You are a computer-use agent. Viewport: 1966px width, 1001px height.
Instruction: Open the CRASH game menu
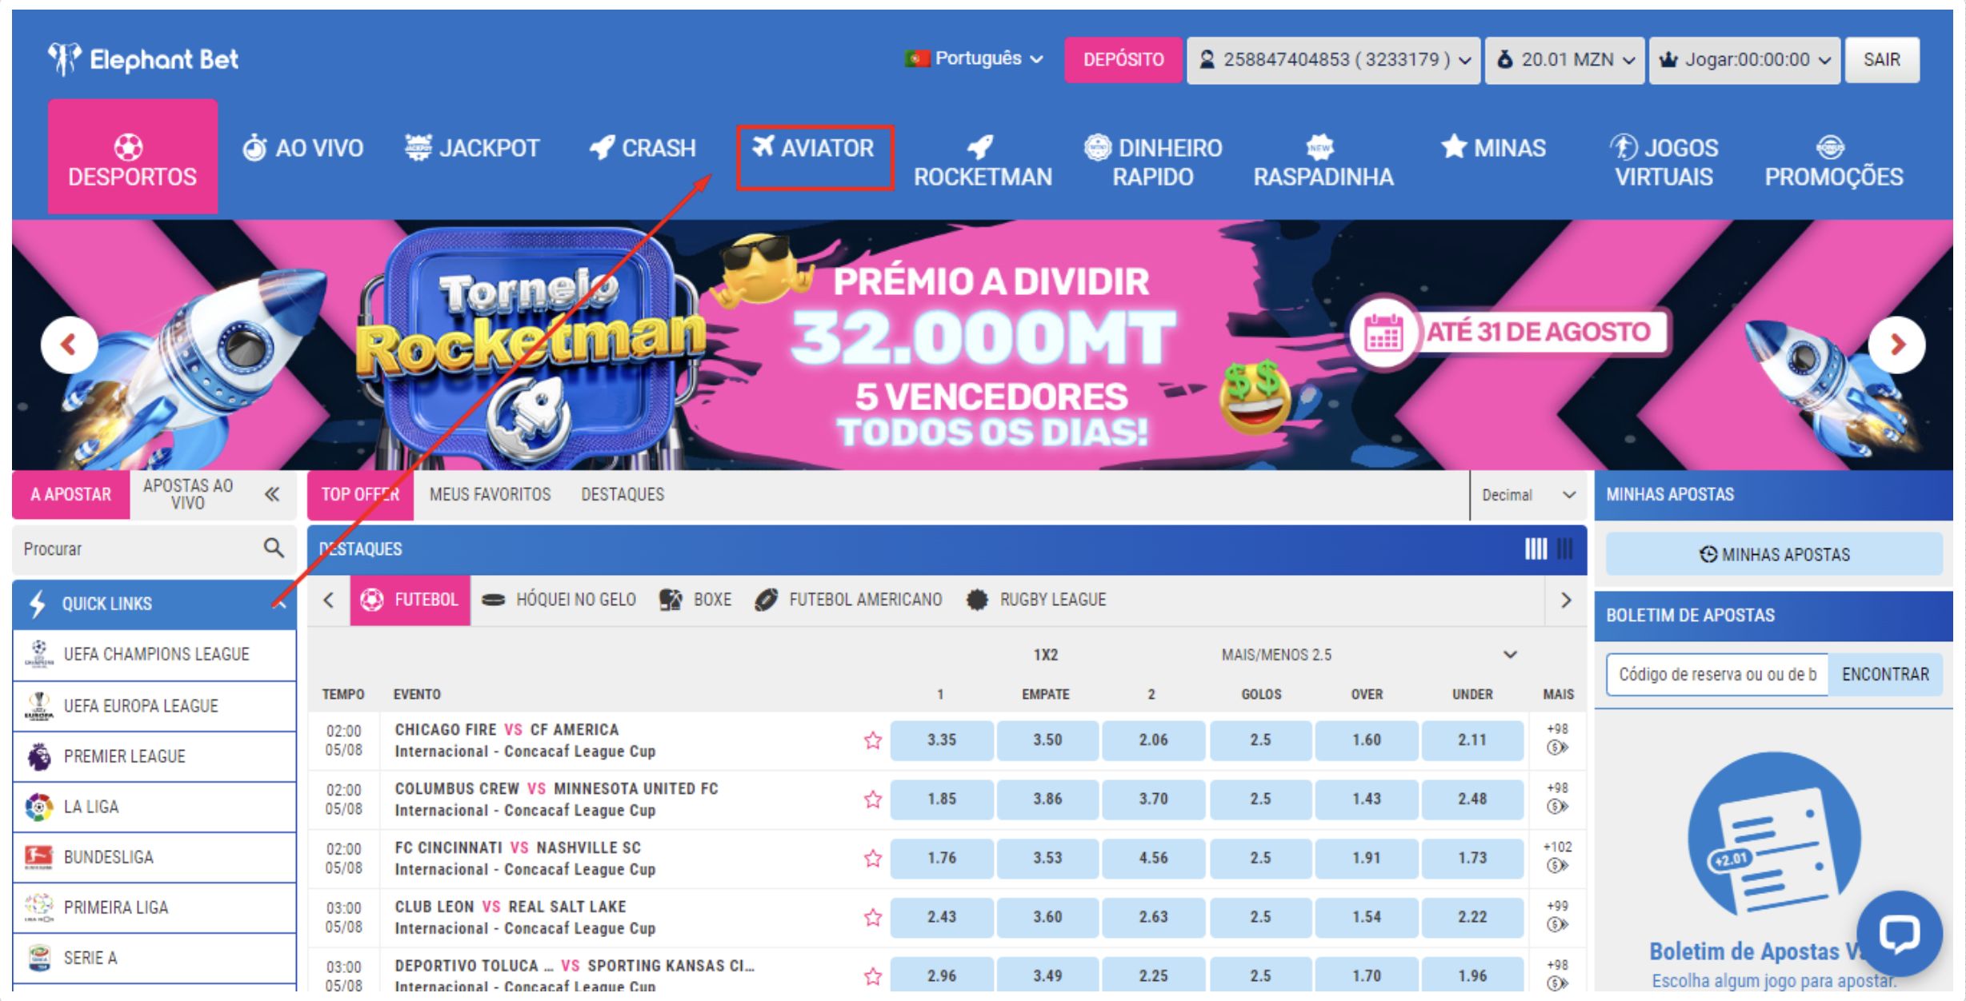(x=643, y=148)
